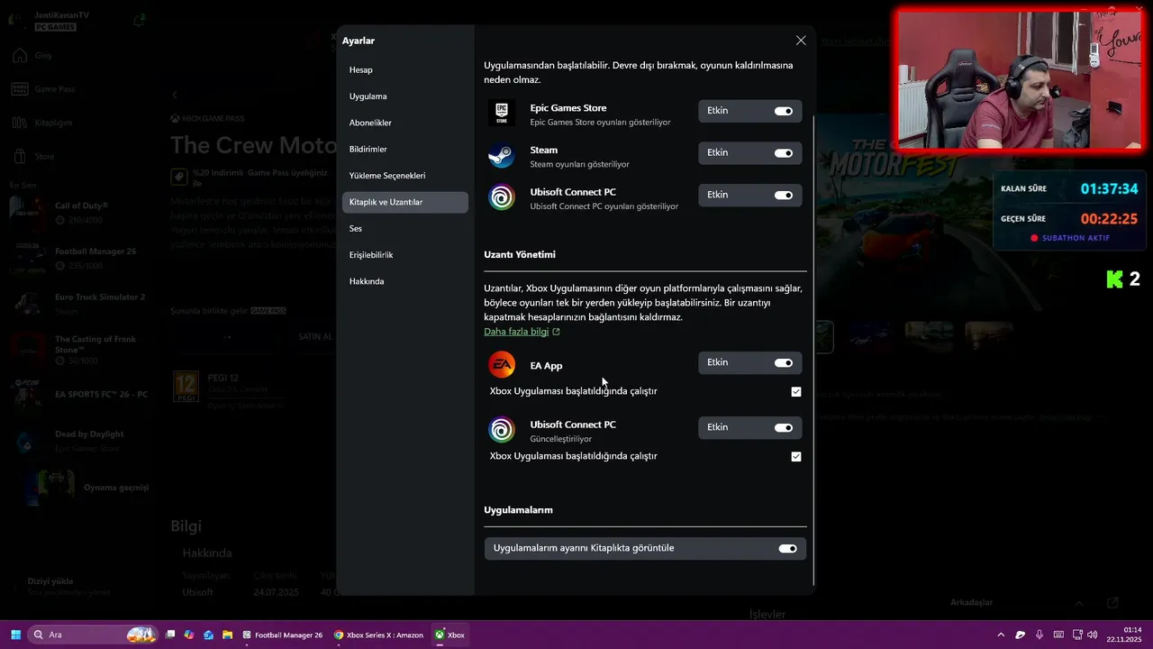Select Kitaplık ve Uzantılar section
Viewport: 1153px width, 649px height.
(404, 202)
